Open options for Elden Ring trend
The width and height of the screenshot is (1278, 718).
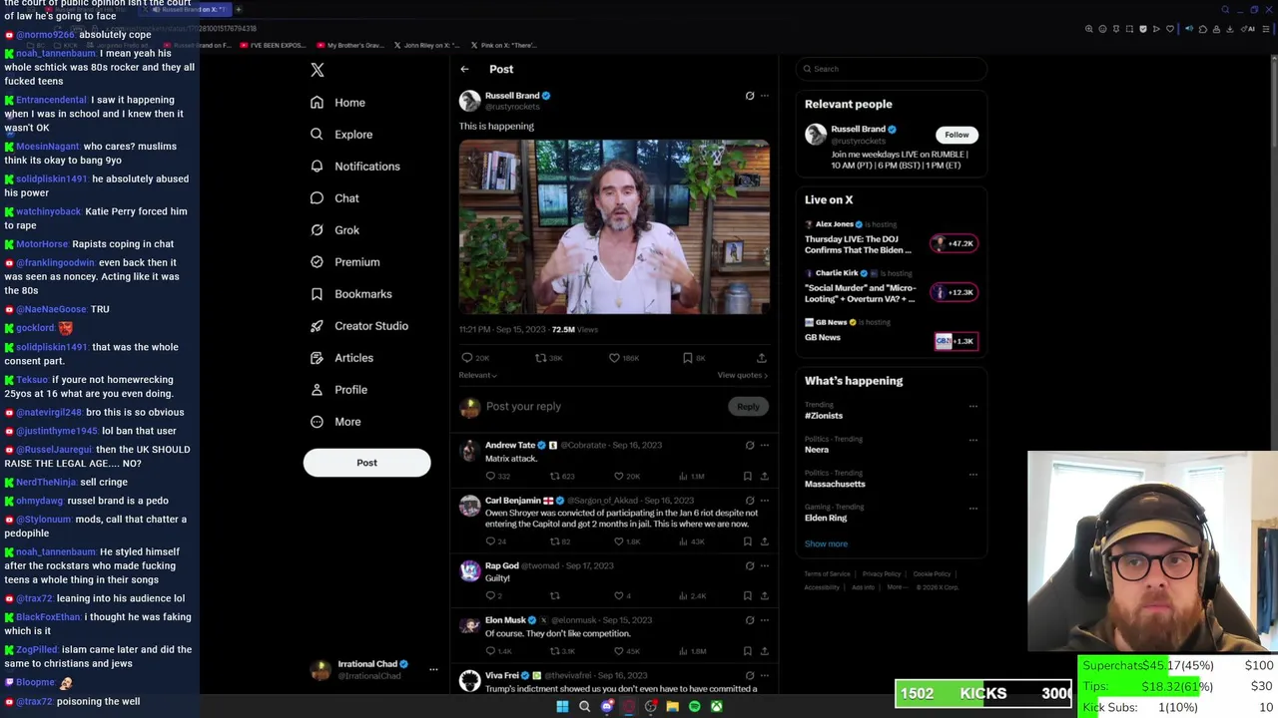pyautogui.click(x=973, y=508)
